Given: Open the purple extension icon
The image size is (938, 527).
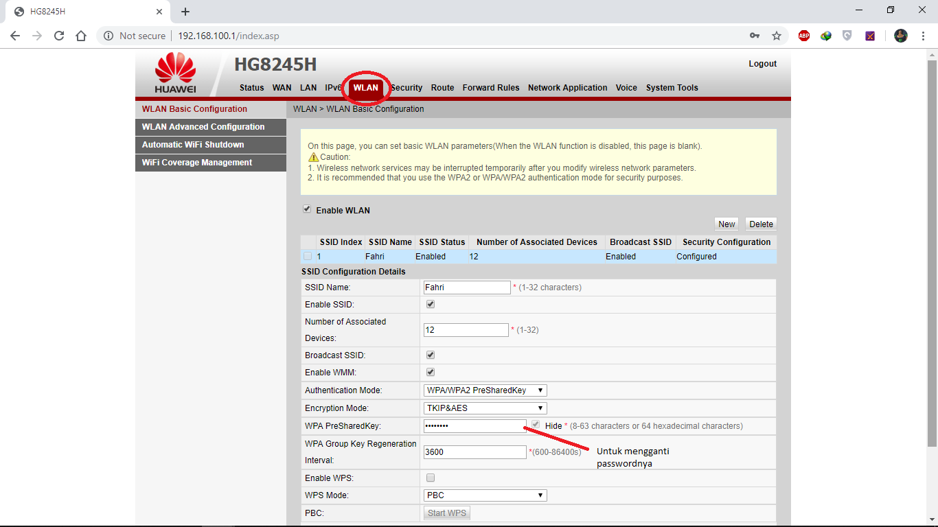Looking at the screenshot, I should [x=870, y=36].
